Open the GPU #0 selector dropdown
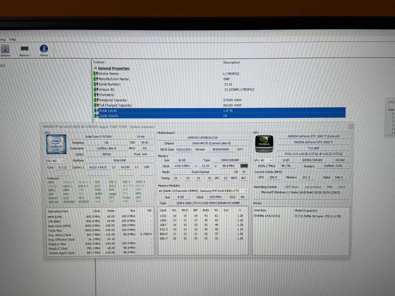The image size is (395, 296). click(x=263, y=160)
